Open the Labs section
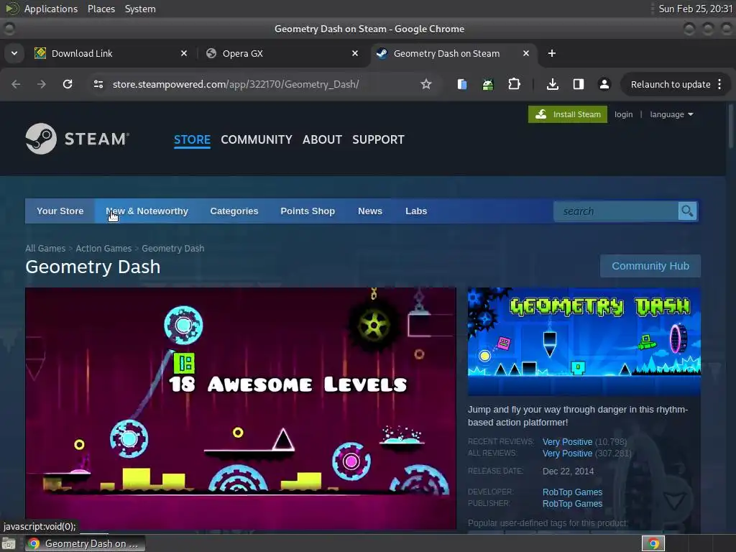This screenshot has width=736, height=552. click(x=416, y=211)
